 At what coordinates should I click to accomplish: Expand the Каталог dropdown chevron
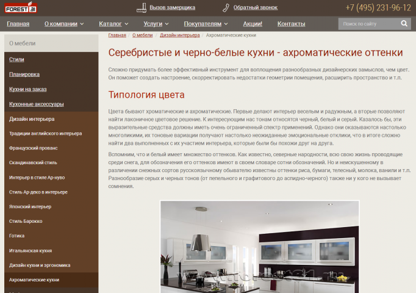tap(126, 24)
